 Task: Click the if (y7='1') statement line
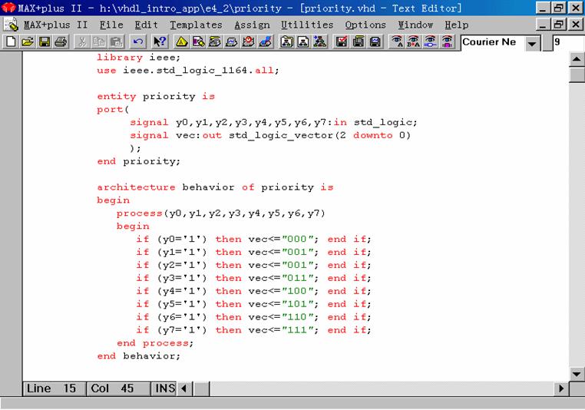(253, 330)
